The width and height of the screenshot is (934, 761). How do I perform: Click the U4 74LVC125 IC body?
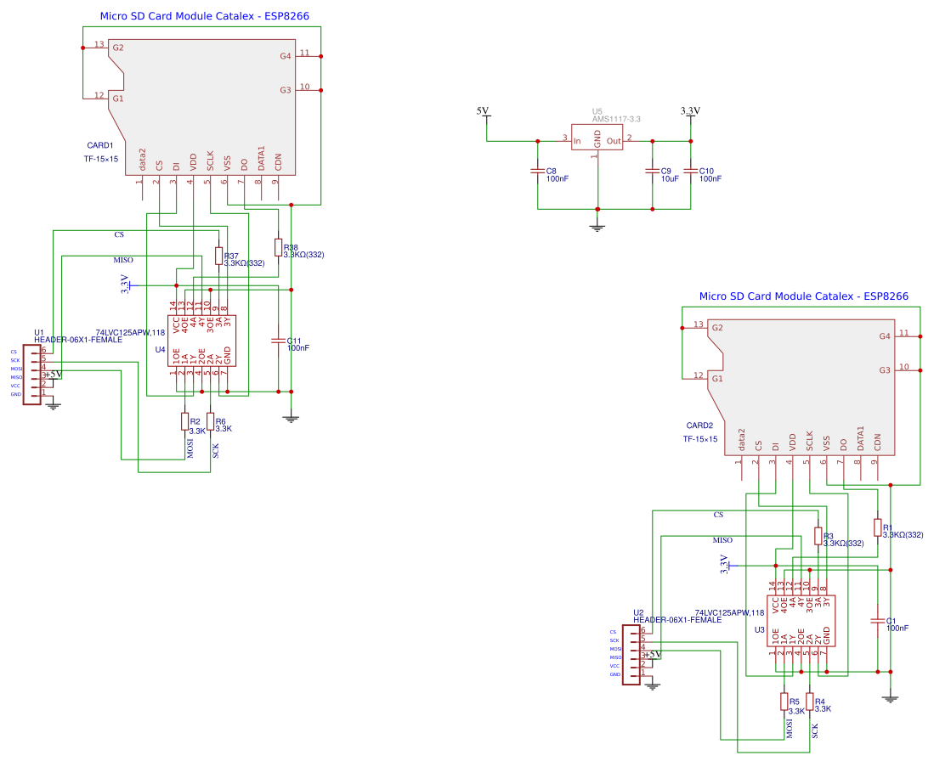click(202, 341)
